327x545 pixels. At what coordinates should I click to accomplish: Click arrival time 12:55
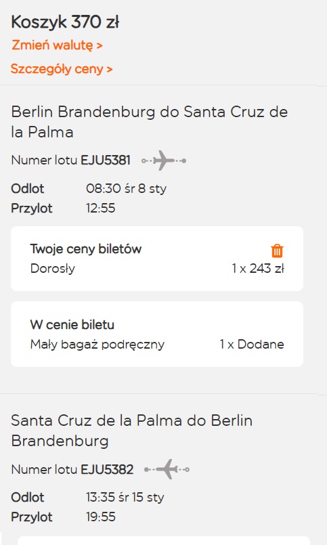(x=100, y=209)
